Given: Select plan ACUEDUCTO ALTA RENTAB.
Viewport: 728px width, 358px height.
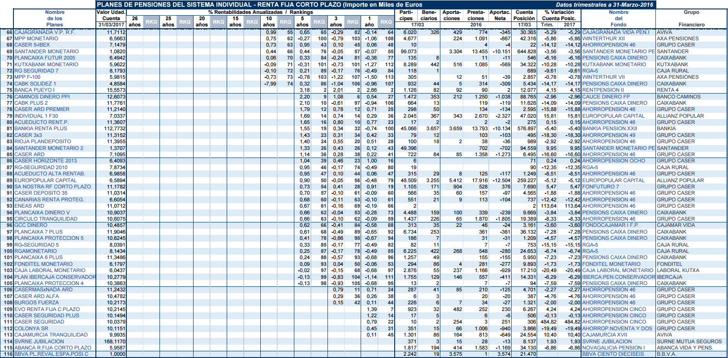Looking at the screenshot, I should 50,174.
